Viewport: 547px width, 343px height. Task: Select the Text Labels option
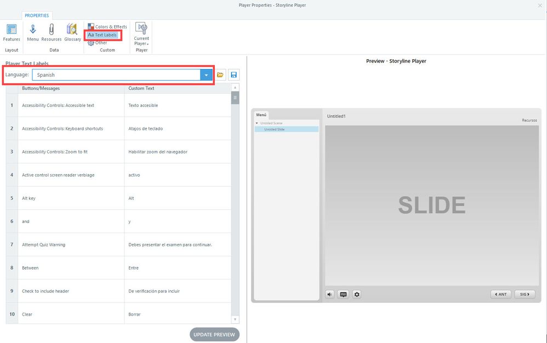pyautogui.click(x=102, y=35)
